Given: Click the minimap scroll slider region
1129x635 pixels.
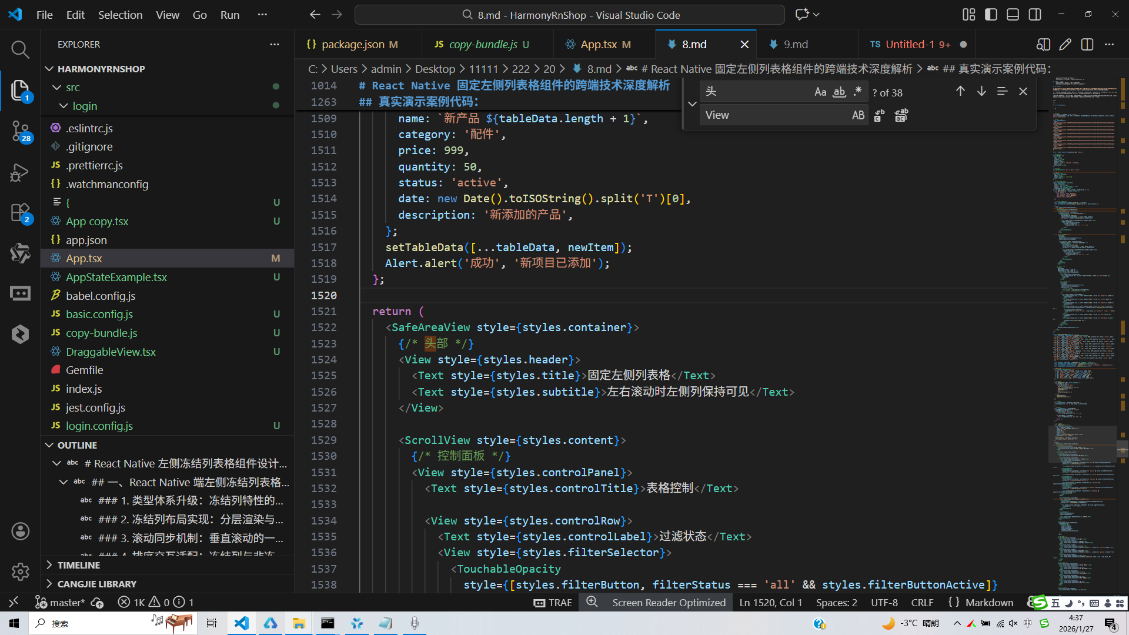Looking at the screenshot, I should click(x=1082, y=444).
